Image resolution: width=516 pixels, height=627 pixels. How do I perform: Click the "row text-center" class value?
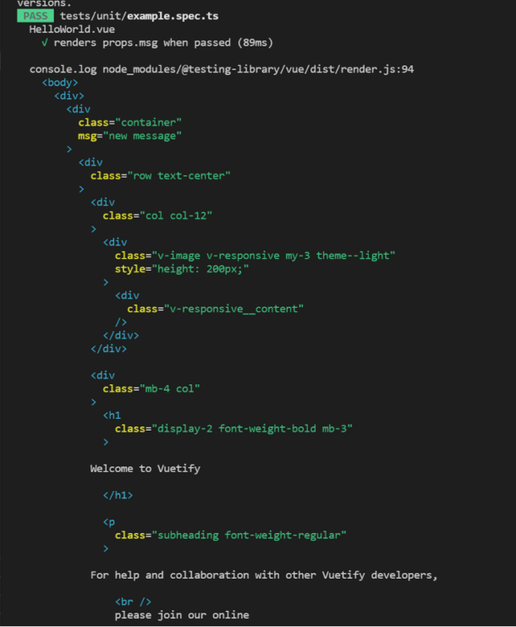178,176
